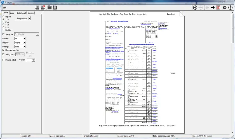Toggle the Double-sided checkbox
Viewport: 235px width, 139px height.
coord(3,60)
